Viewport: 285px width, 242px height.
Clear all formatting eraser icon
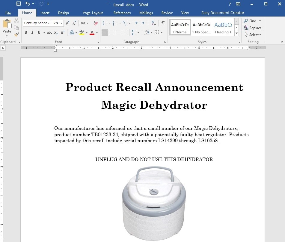point(96,23)
